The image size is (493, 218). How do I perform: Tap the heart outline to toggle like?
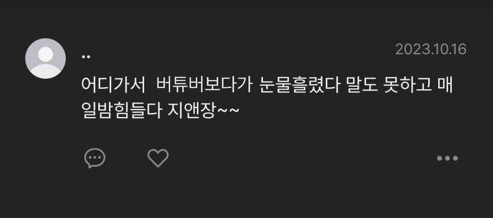[158, 158]
